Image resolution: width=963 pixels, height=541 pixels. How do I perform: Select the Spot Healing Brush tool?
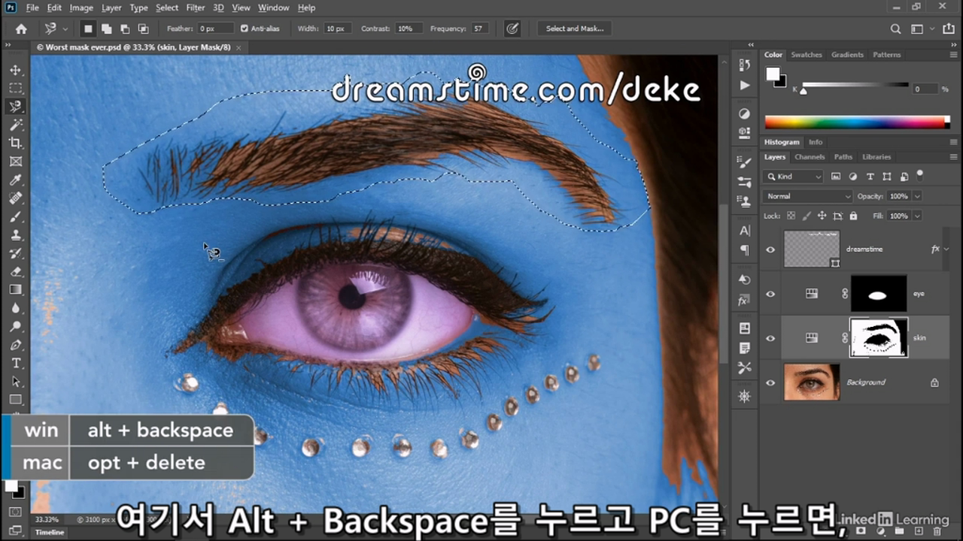(16, 198)
